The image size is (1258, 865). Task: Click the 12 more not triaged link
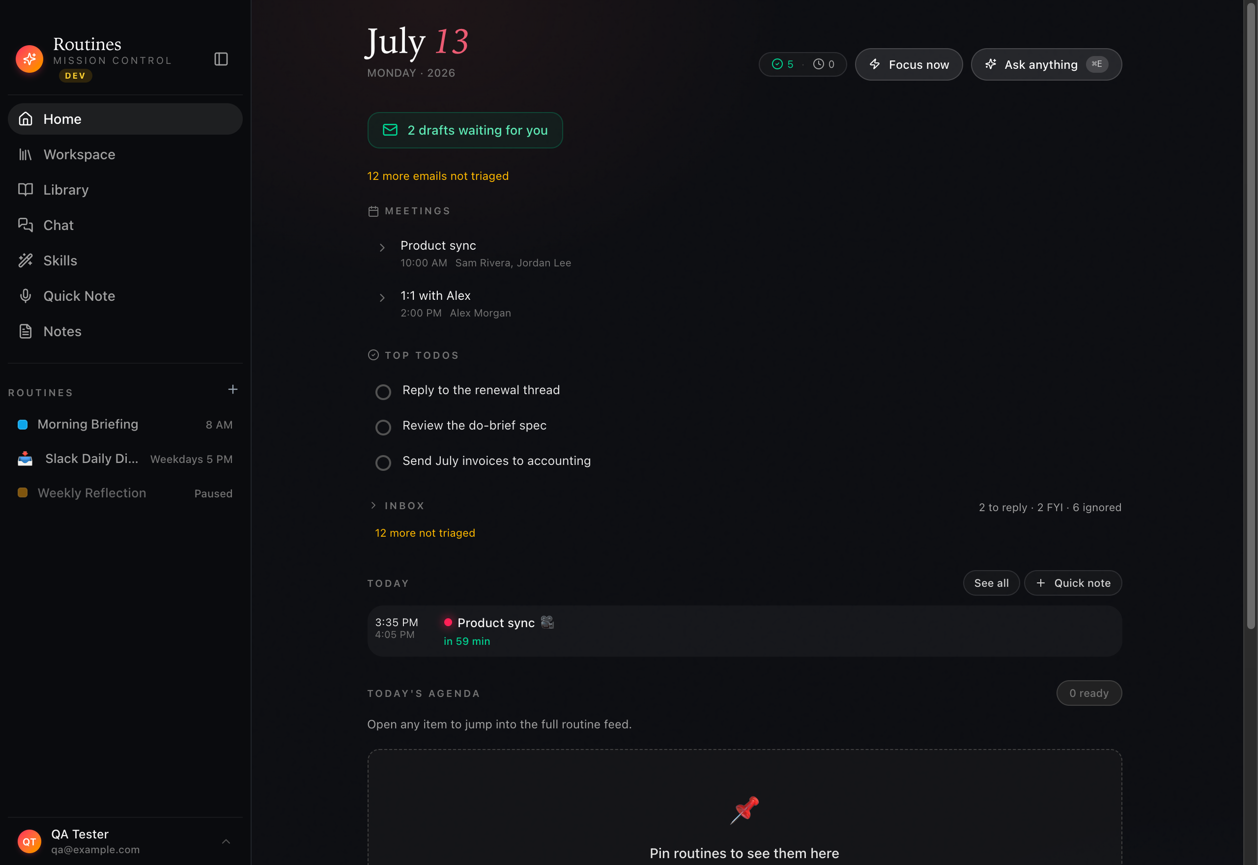click(x=425, y=533)
